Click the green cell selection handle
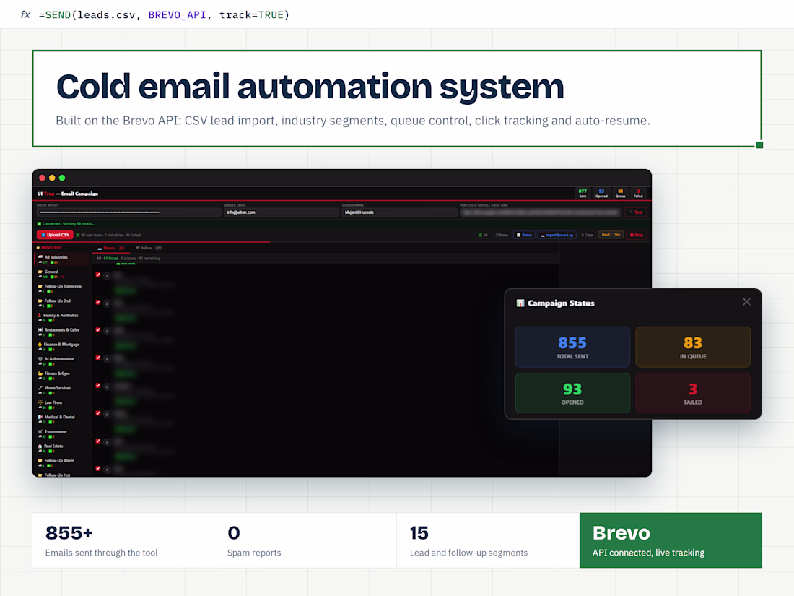794x596 pixels. [x=759, y=145]
